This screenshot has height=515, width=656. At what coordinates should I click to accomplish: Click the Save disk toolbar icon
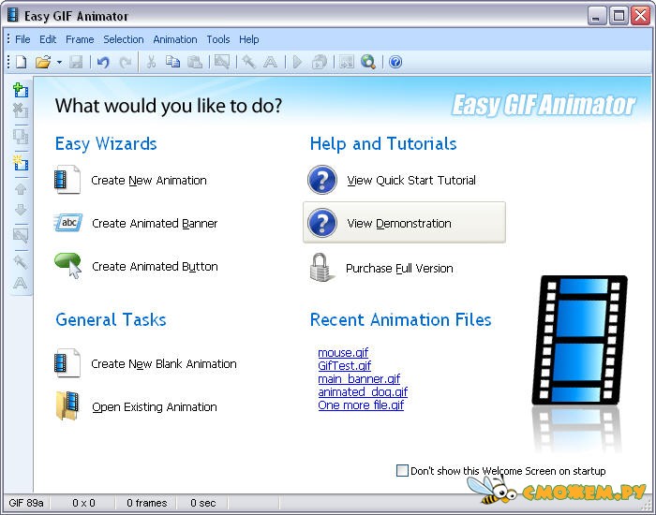(x=76, y=63)
